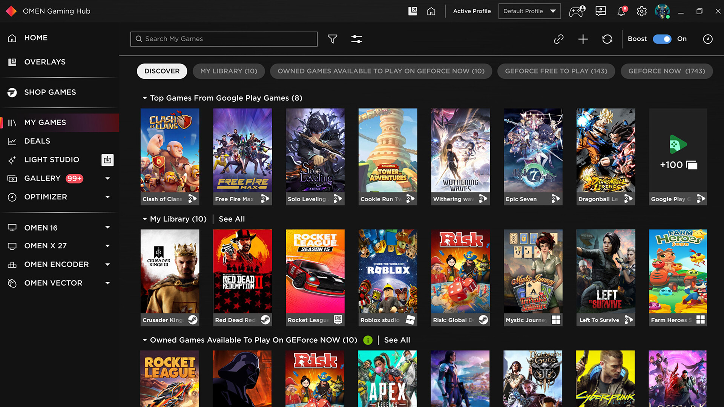This screenshot has width=724, height=407.
Task: Expand the OMEN Vector menu
Action: pyautogui.click(x=107, y=283)
